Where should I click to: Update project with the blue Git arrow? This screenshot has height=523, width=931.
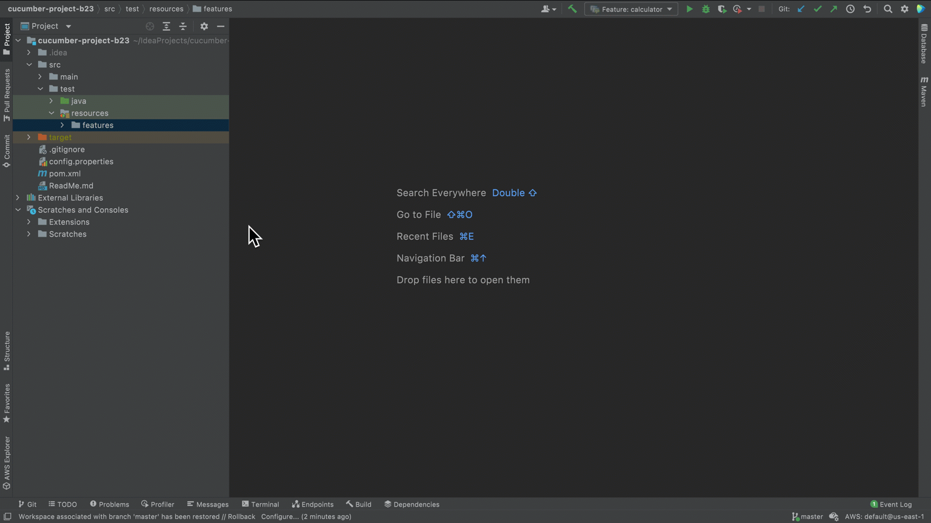coord(801,9)
